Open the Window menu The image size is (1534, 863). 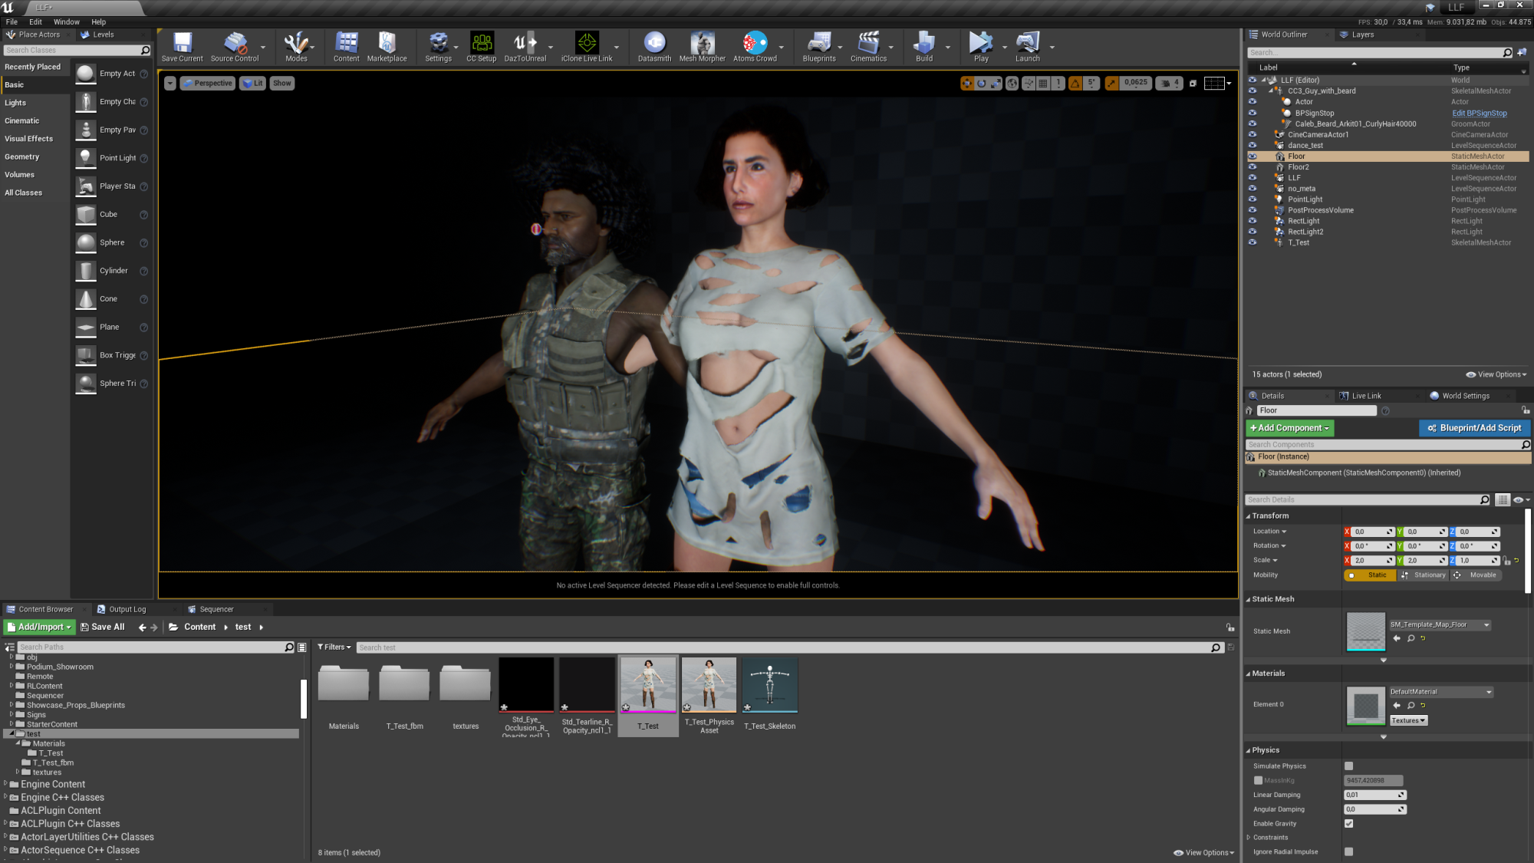coord(67,22)
